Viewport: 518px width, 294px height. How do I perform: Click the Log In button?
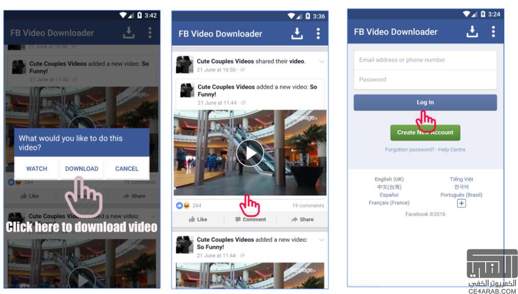pyautogui.click(x=425, y=102)
